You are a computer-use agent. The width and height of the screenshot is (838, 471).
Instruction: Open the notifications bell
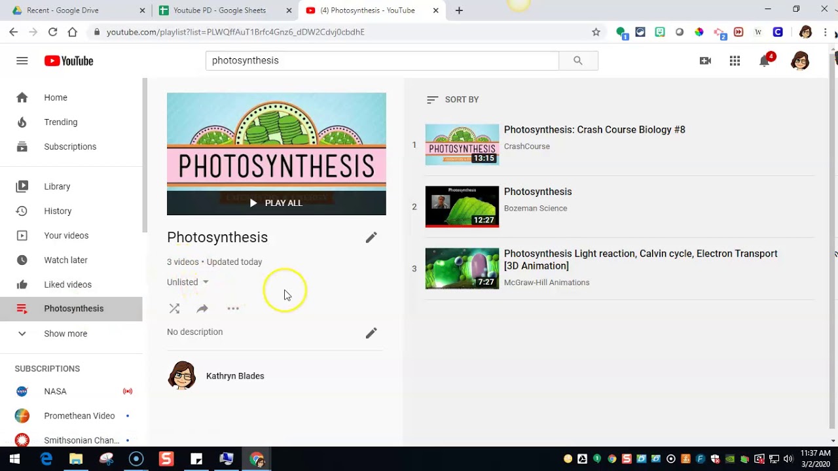[x=765, y=61]
